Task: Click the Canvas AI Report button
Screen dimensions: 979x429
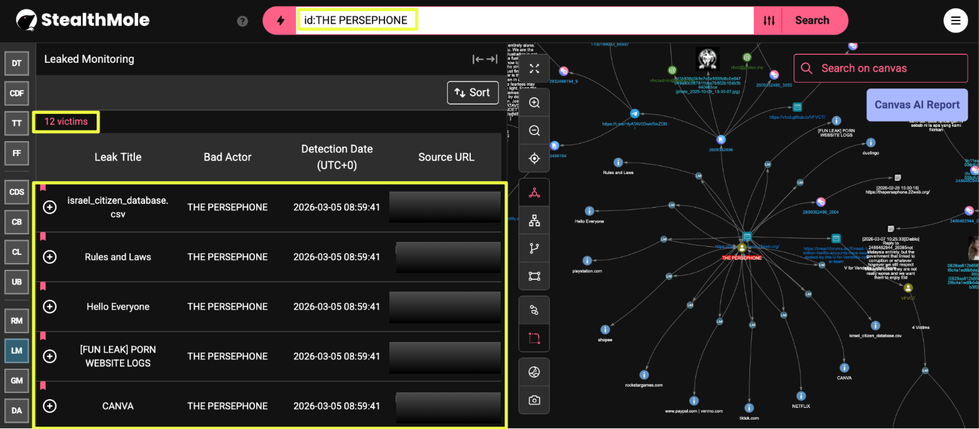Action: (x=917, y=104)
